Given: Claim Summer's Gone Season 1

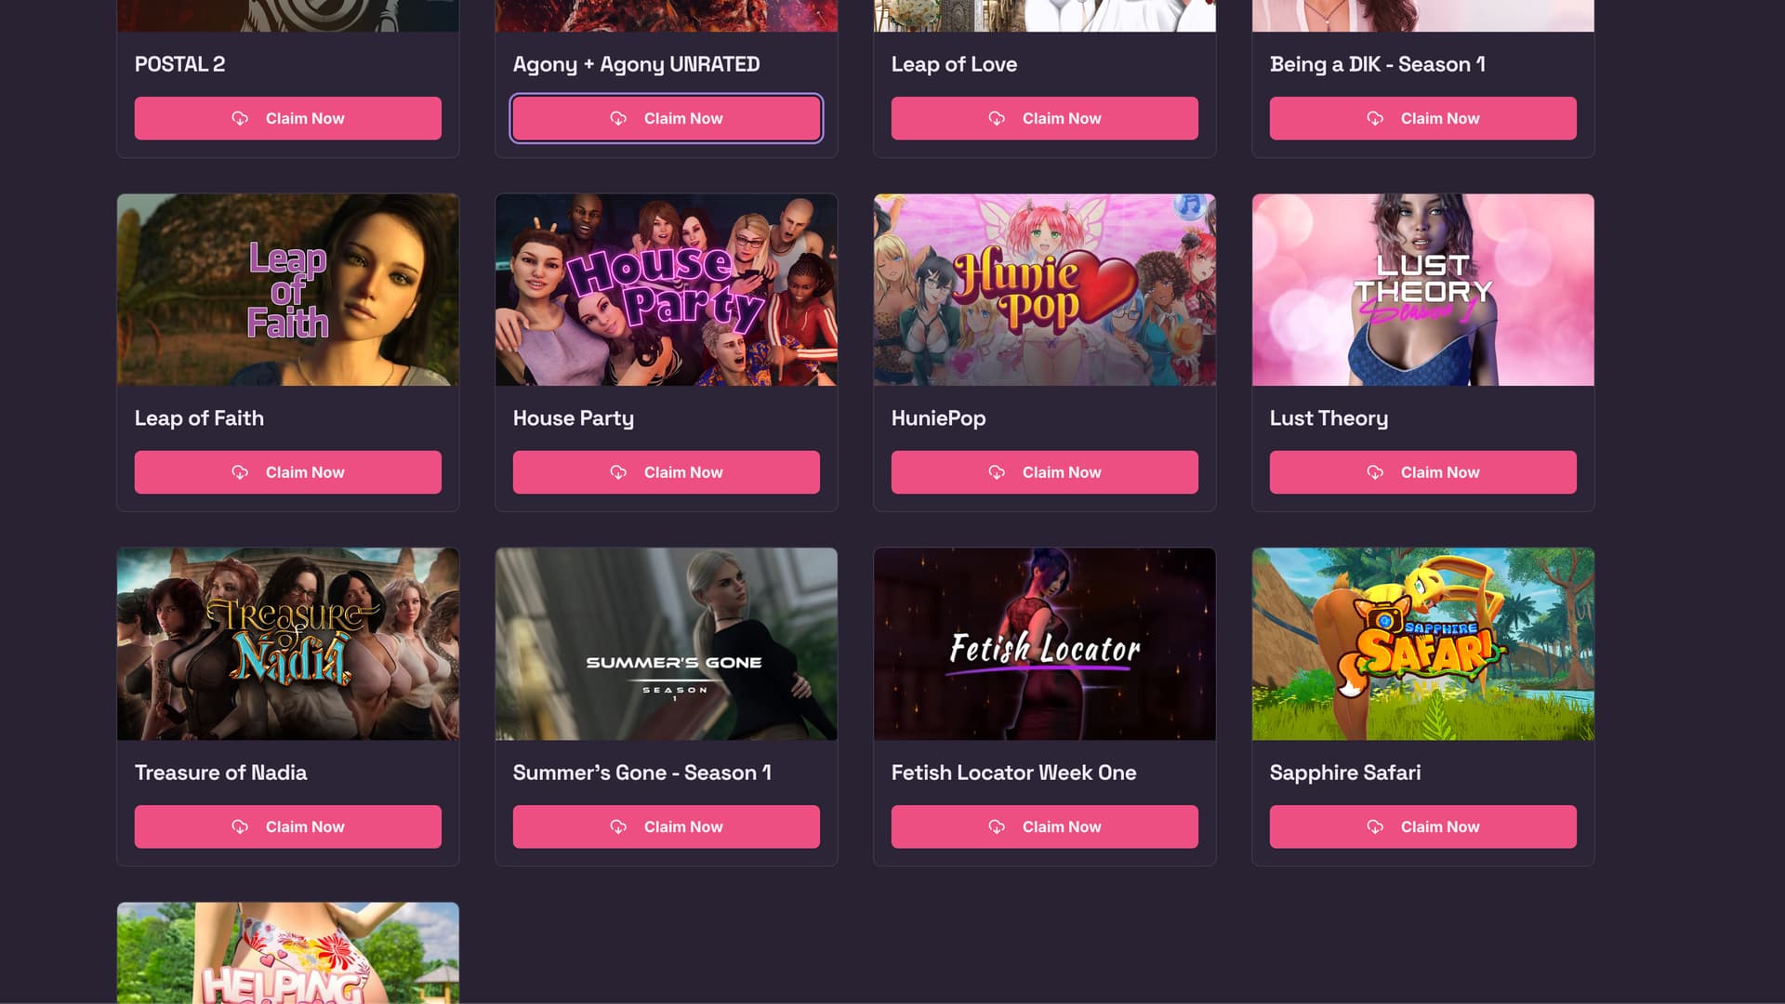Looking at the screenshot, I should pos(666,826).
